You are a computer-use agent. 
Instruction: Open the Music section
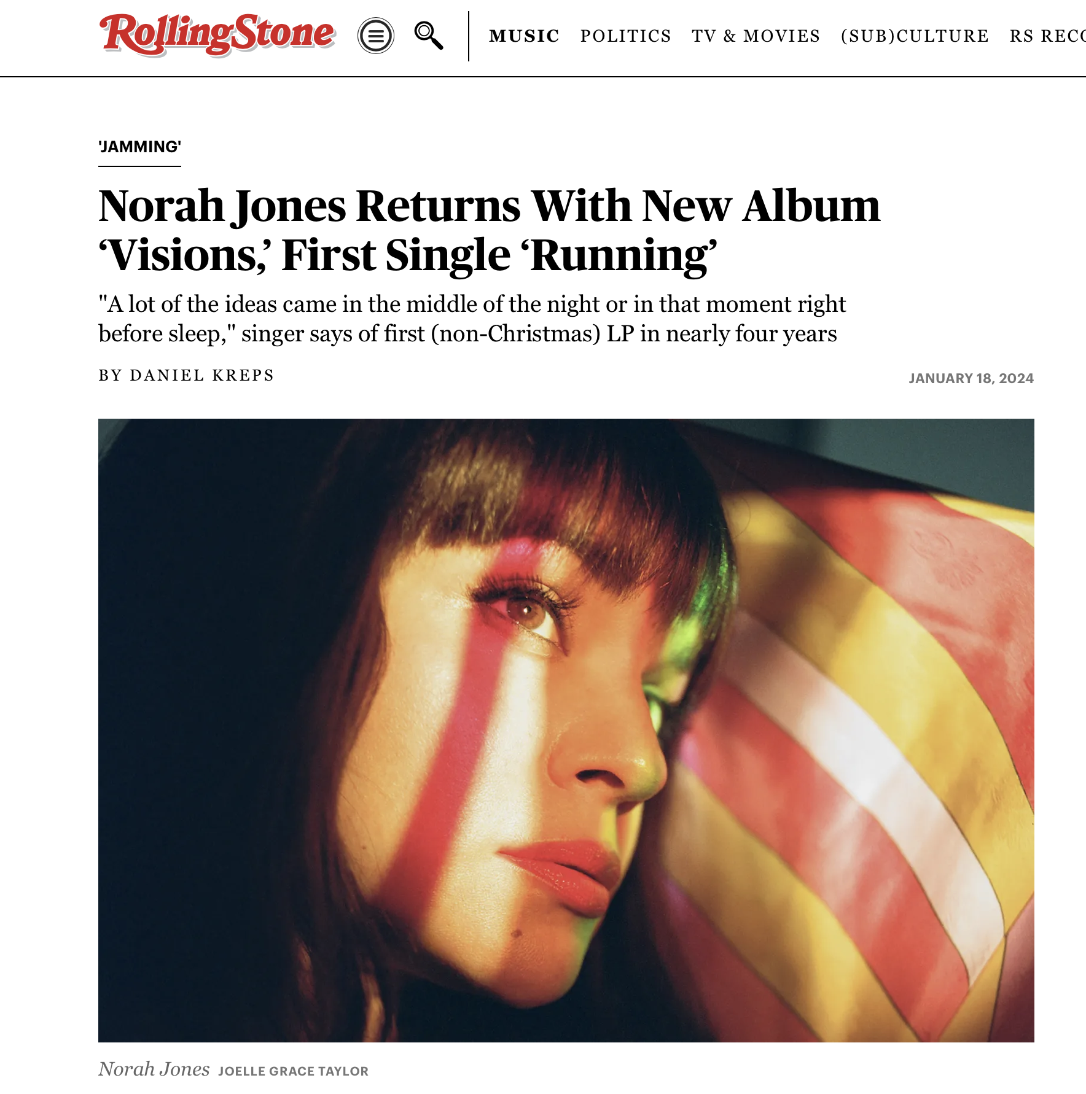(x=524, y=36)
